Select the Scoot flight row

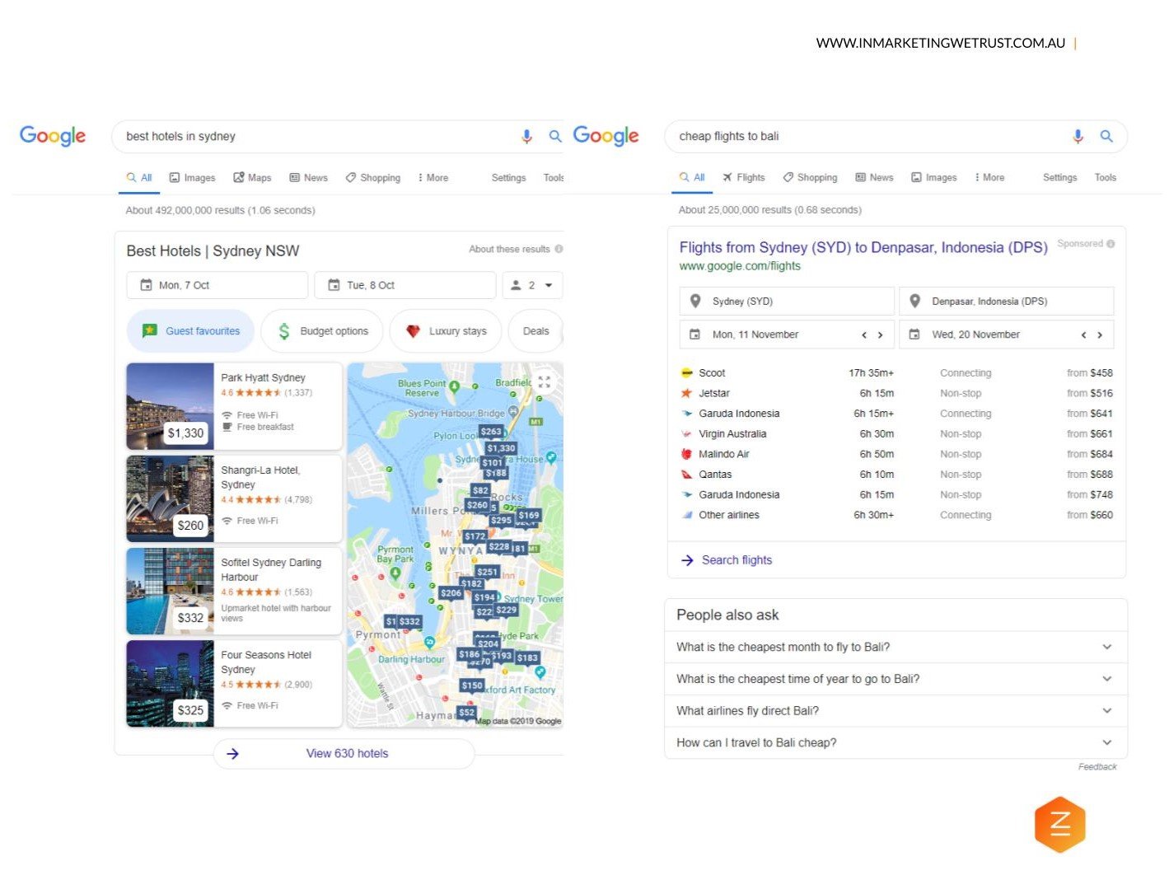(x=896, y=373)
